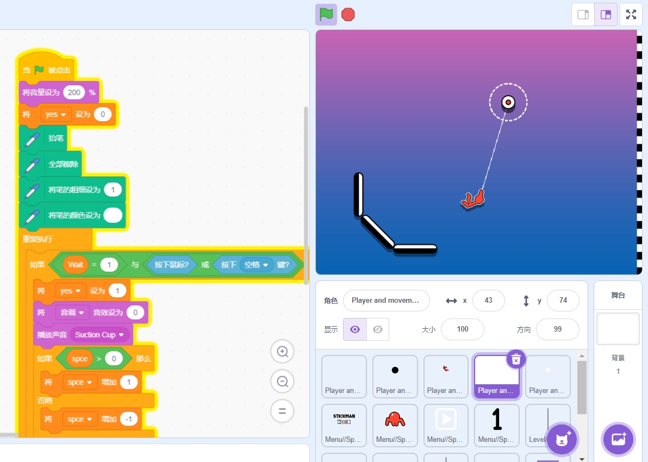Open the yes variable dropdown in first set block
The image size is (648, 462).
point(56,115)
